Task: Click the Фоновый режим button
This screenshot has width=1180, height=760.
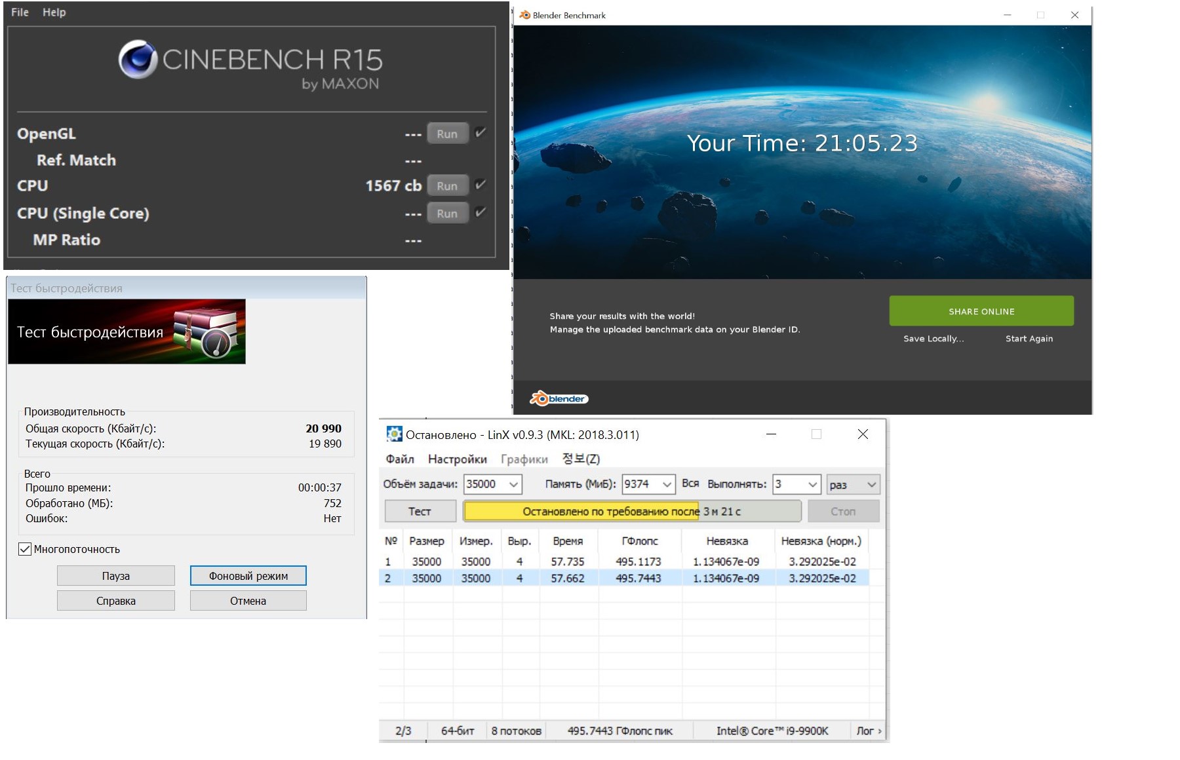Action: coord(248,575)
